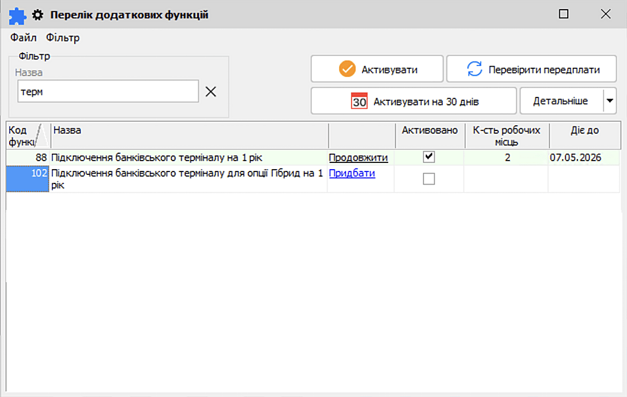Click the Детальніше button
The image size is (627, 397).
coord(560,101)
